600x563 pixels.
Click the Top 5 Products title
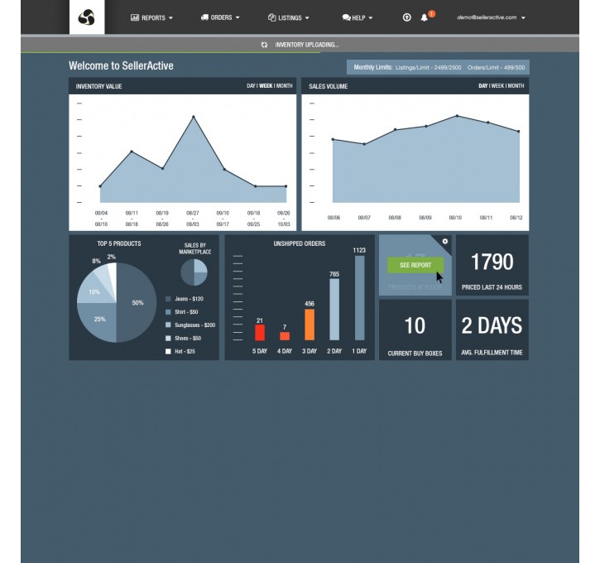tap(118, 243)
